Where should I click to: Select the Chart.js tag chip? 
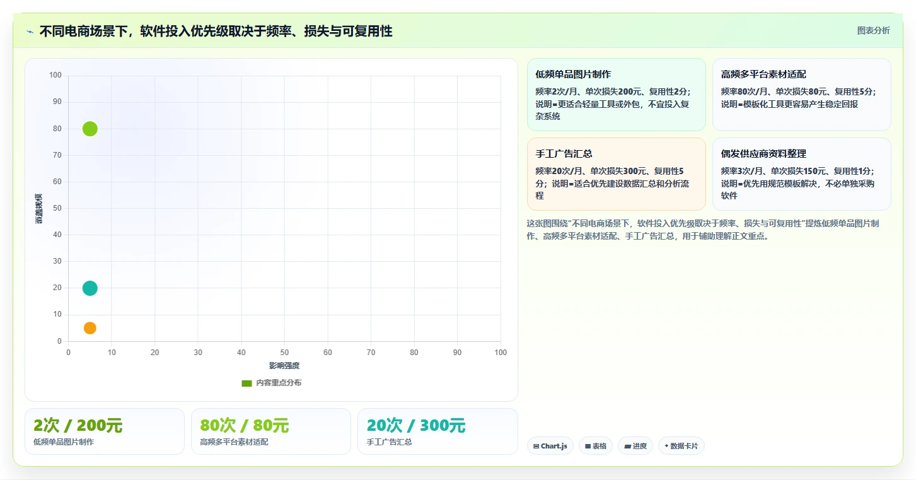pos(550,446)
